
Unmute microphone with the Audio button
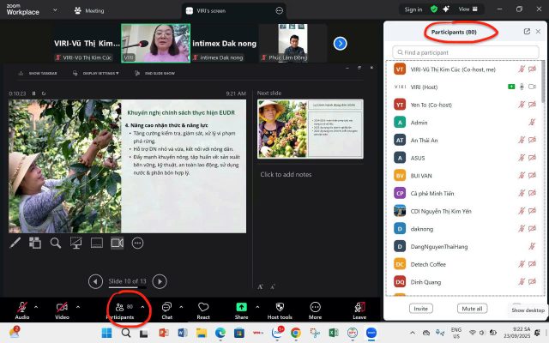pyautogui.click(x=21, y=307)
